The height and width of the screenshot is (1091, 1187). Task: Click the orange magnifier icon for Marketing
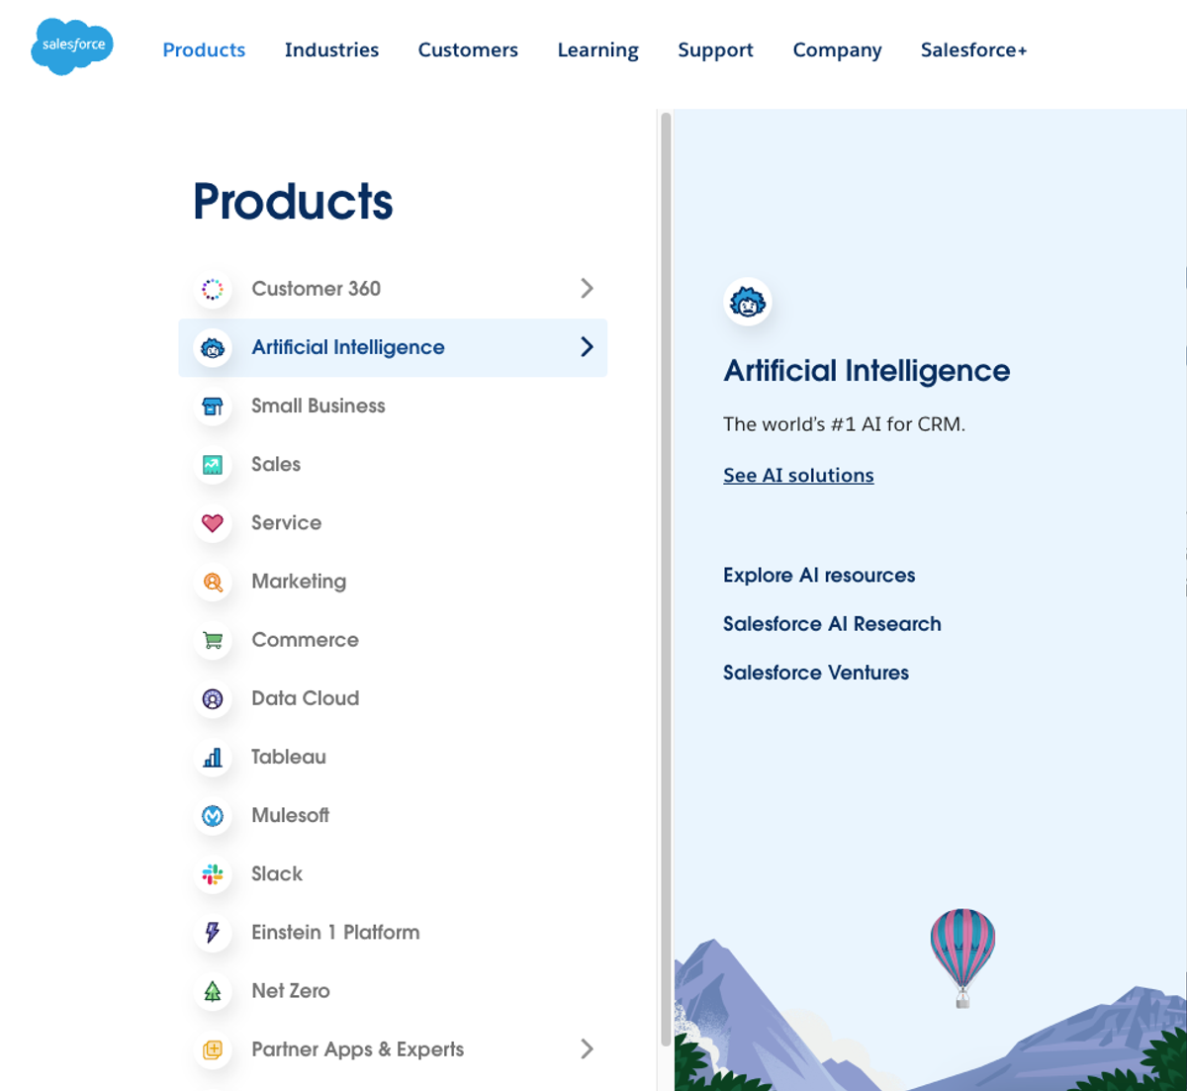coord(213,582)
